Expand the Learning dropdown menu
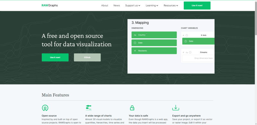Screen dimensions: 257x125 click(152, 5)
